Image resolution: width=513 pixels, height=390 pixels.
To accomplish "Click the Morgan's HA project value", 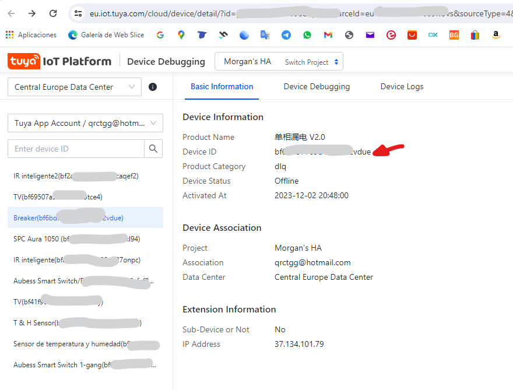I will click(x=298, y=248).
